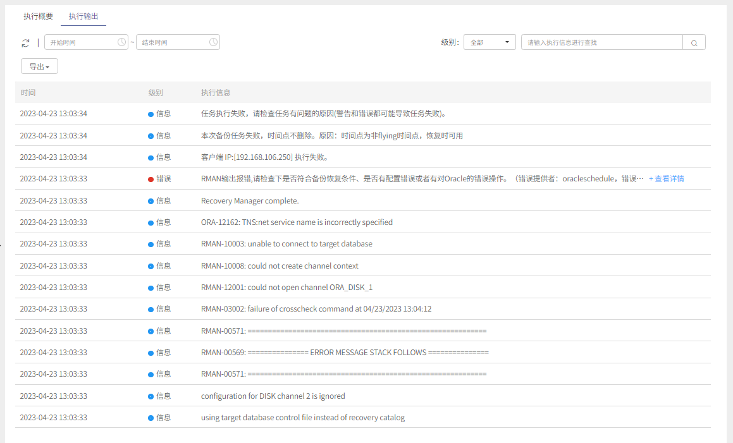
Task: Click the 执行信息 column header
Action: click(216, 92)
